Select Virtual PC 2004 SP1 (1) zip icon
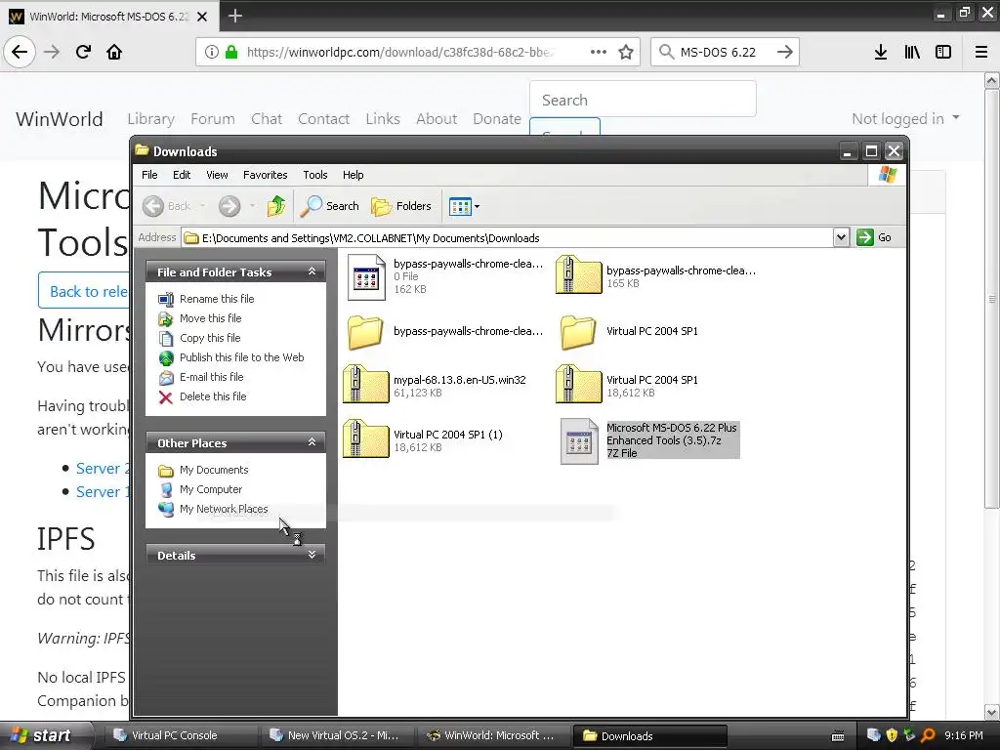This screenshot has width=1000, height=750. coord(365,439)
